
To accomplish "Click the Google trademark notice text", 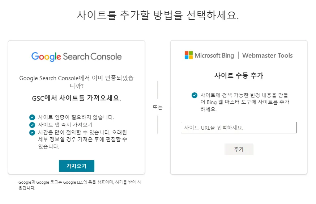I will coord(80,185).
